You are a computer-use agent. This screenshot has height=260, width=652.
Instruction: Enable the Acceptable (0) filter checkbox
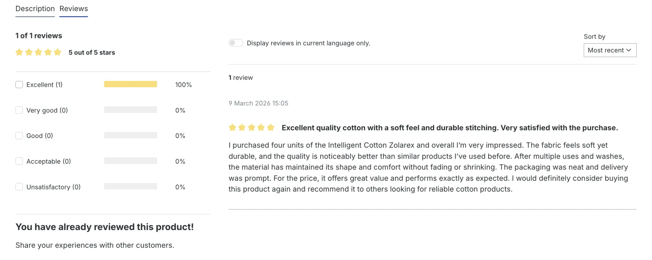[x=19, y=161]
